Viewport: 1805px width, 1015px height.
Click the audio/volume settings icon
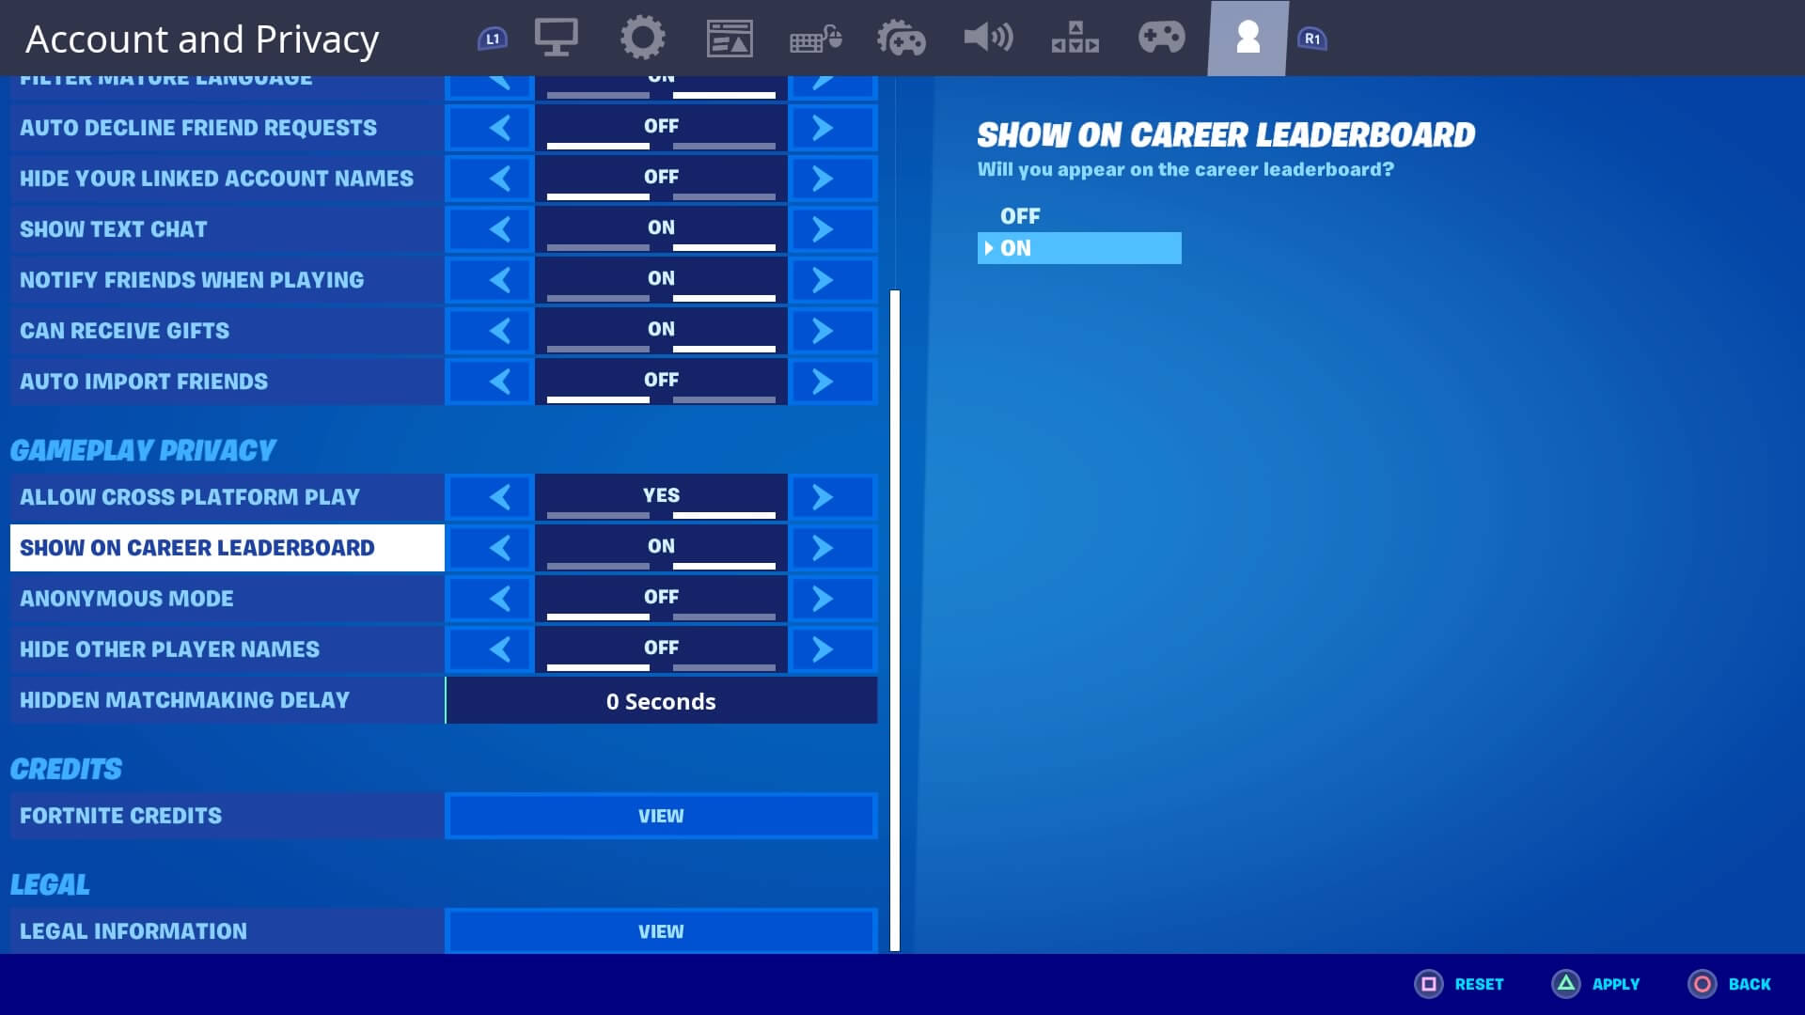(988, 38)
